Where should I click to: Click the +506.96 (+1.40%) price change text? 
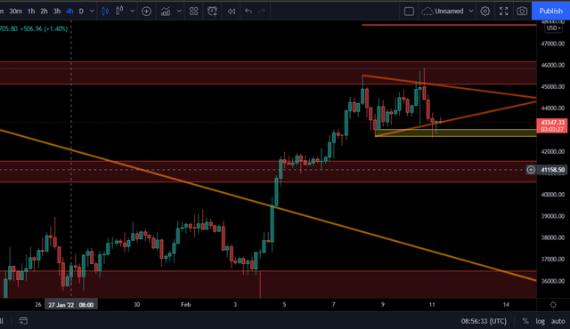(44, 28)
